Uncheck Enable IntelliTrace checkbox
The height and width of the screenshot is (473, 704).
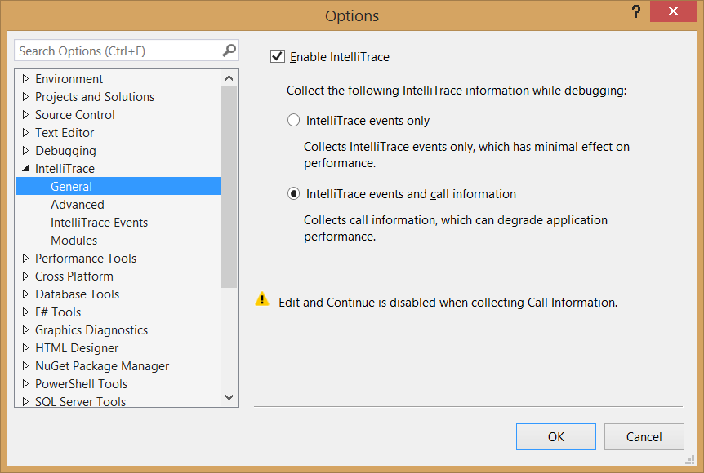pyautogui.click(x=278, y=56)
